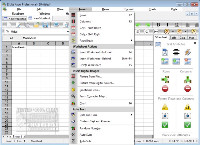This screenshot has width=200, height=145.
Task: Expand the Page Break submenu
Action: point(102,41)
